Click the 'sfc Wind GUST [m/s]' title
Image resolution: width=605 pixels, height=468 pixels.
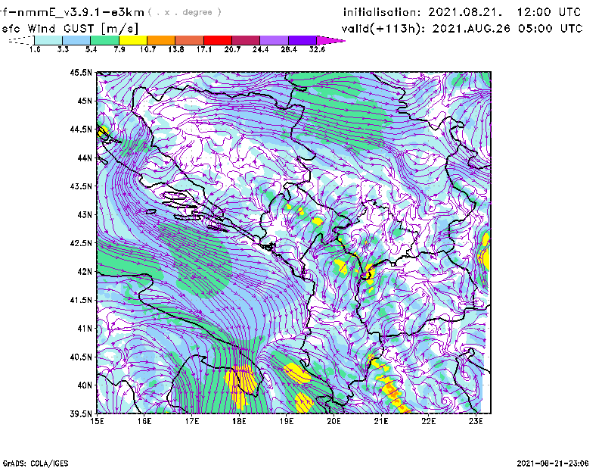tap(70, 29)
